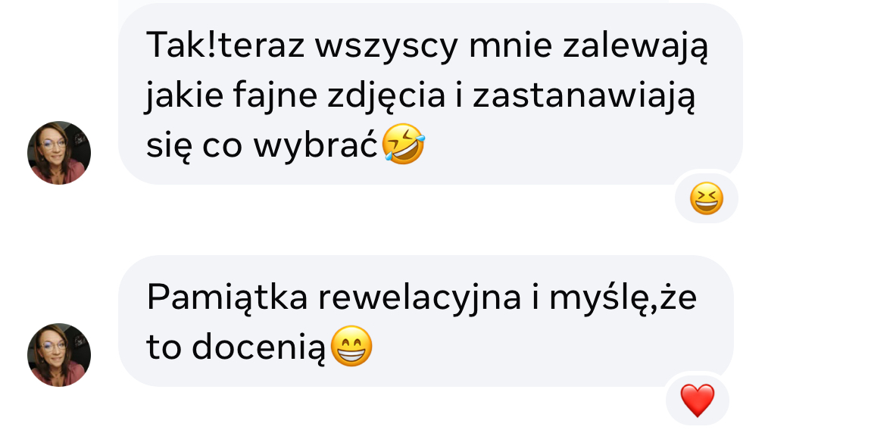This screenshot has width=893, height=436.
Task: Click the word 'zalewają'
Action: 635,47
